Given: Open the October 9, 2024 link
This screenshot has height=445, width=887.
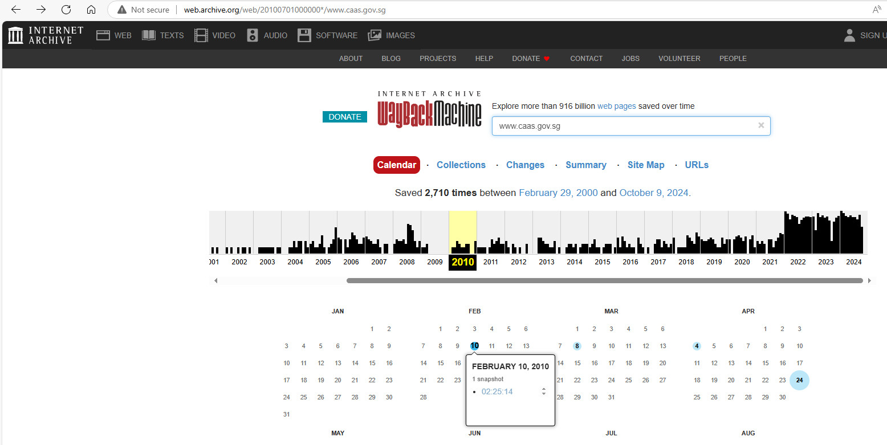Looking at the screenshot, I should point(654,193).
